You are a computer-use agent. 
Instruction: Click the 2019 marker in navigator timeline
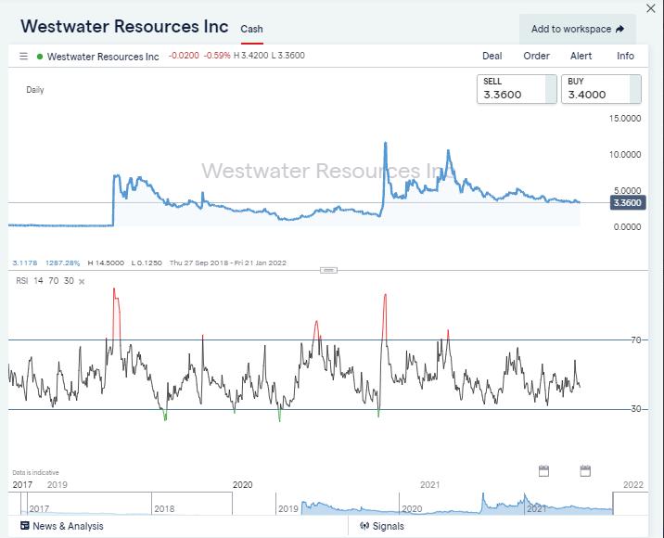(x=288, y=508)
